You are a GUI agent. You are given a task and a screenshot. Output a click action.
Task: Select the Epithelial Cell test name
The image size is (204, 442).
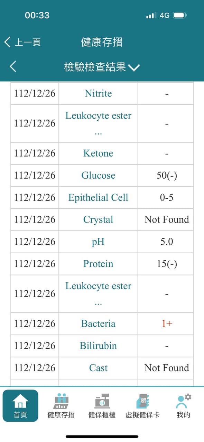point(98,197)
